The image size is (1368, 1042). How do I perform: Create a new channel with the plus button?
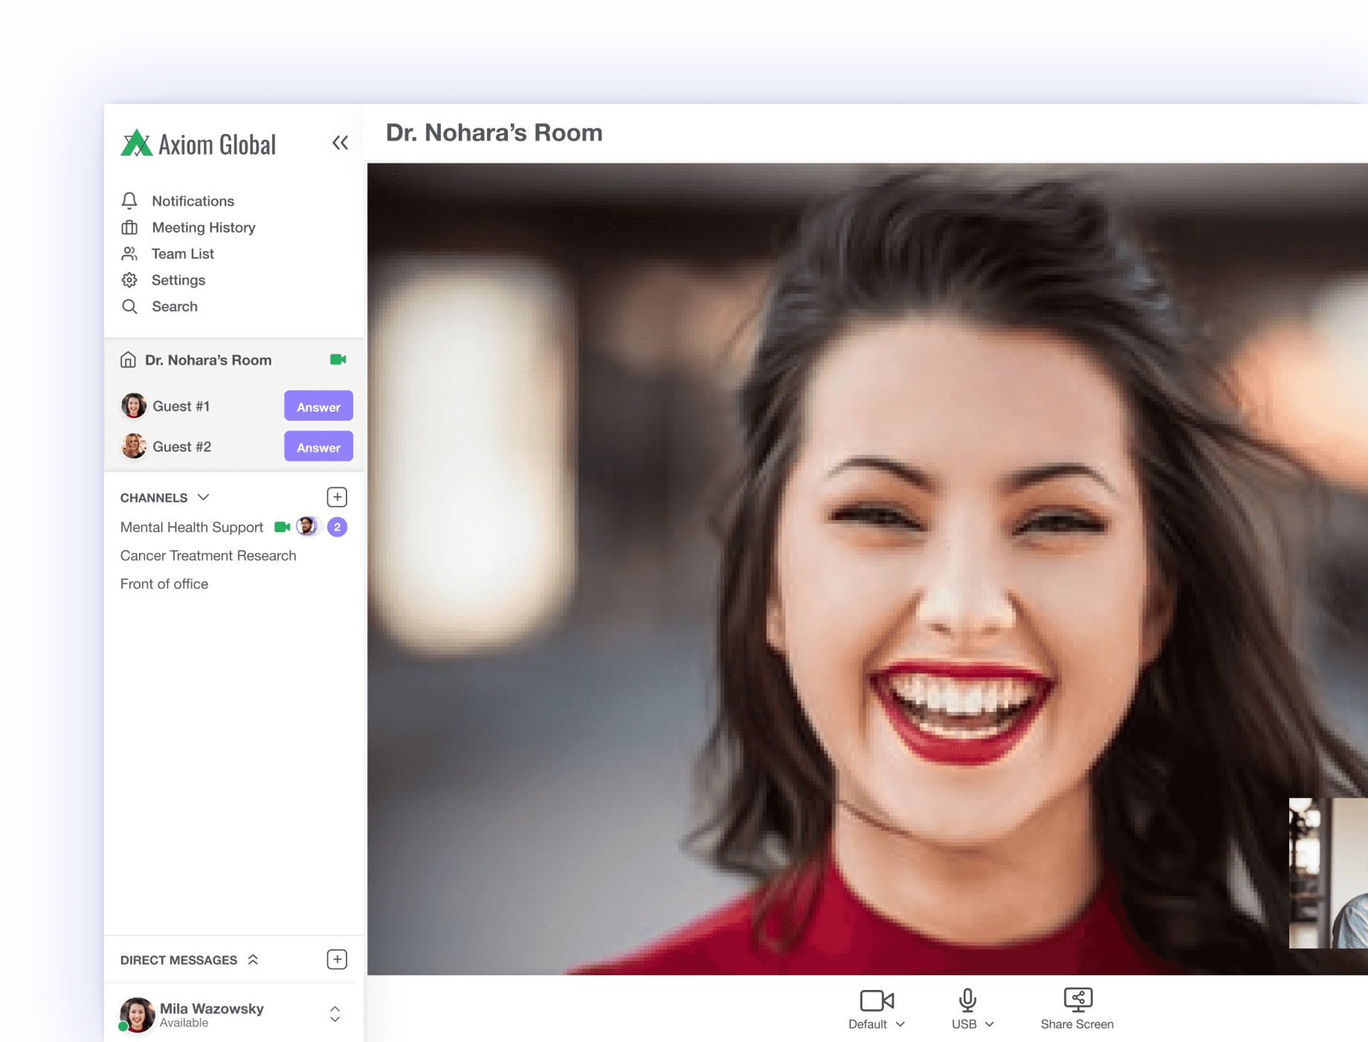(338, 496)
